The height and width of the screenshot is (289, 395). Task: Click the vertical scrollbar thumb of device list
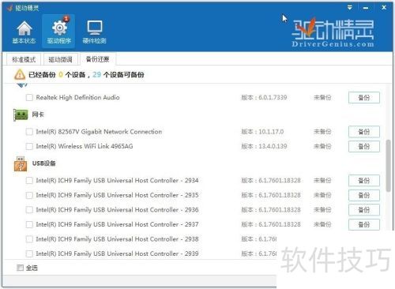388,166
